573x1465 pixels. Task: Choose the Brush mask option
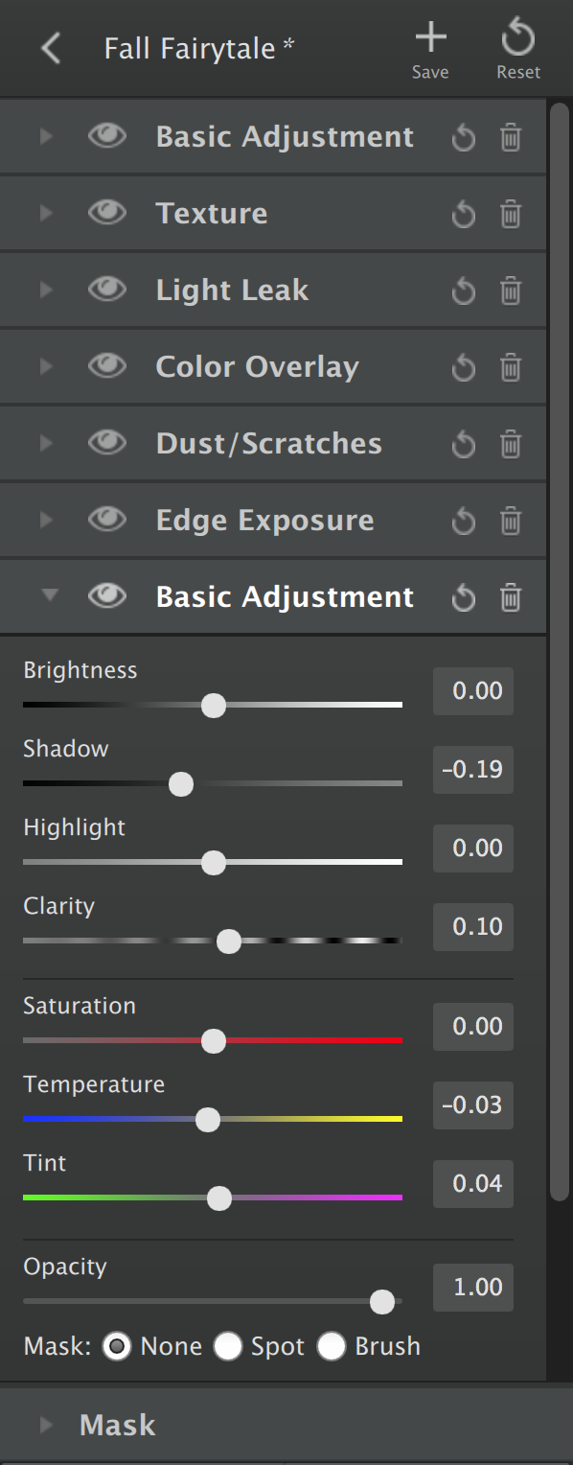pyautogui.click(x=331, y=1346)
